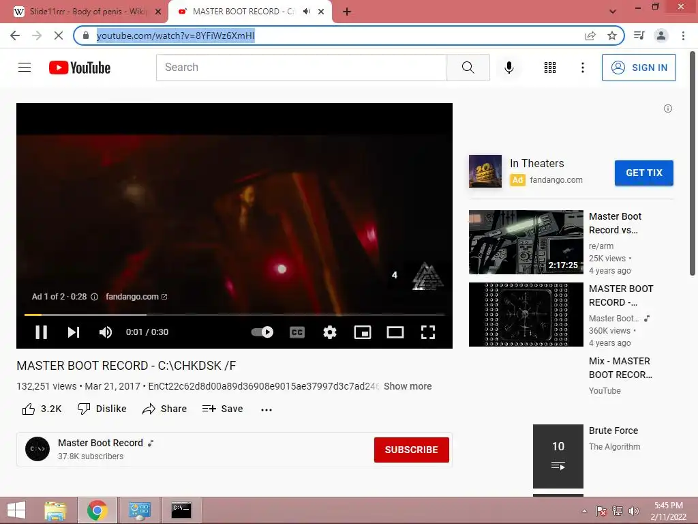Open fandango.com link in ad overlay
This screenshot has height=524, width=698.
136,297
